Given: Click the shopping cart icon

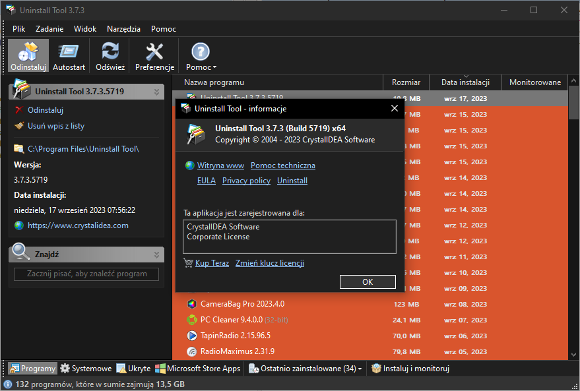Looking at the screenshot, I should click(188, 263).
